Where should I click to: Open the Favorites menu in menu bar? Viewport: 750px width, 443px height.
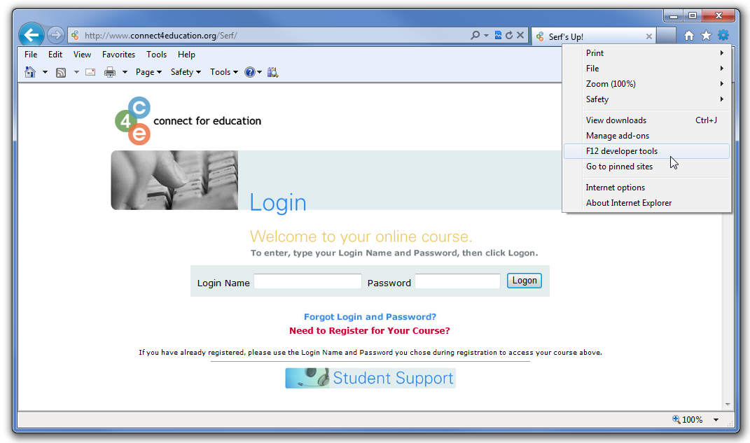tap(118, 55)
